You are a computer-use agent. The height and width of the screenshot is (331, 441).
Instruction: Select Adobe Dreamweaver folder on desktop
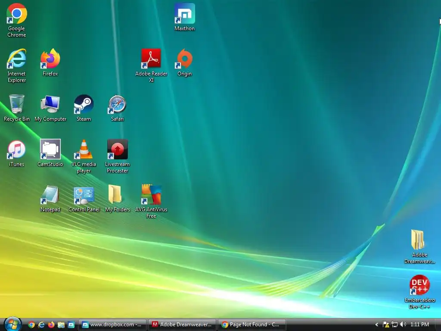[x=419, y=247]
